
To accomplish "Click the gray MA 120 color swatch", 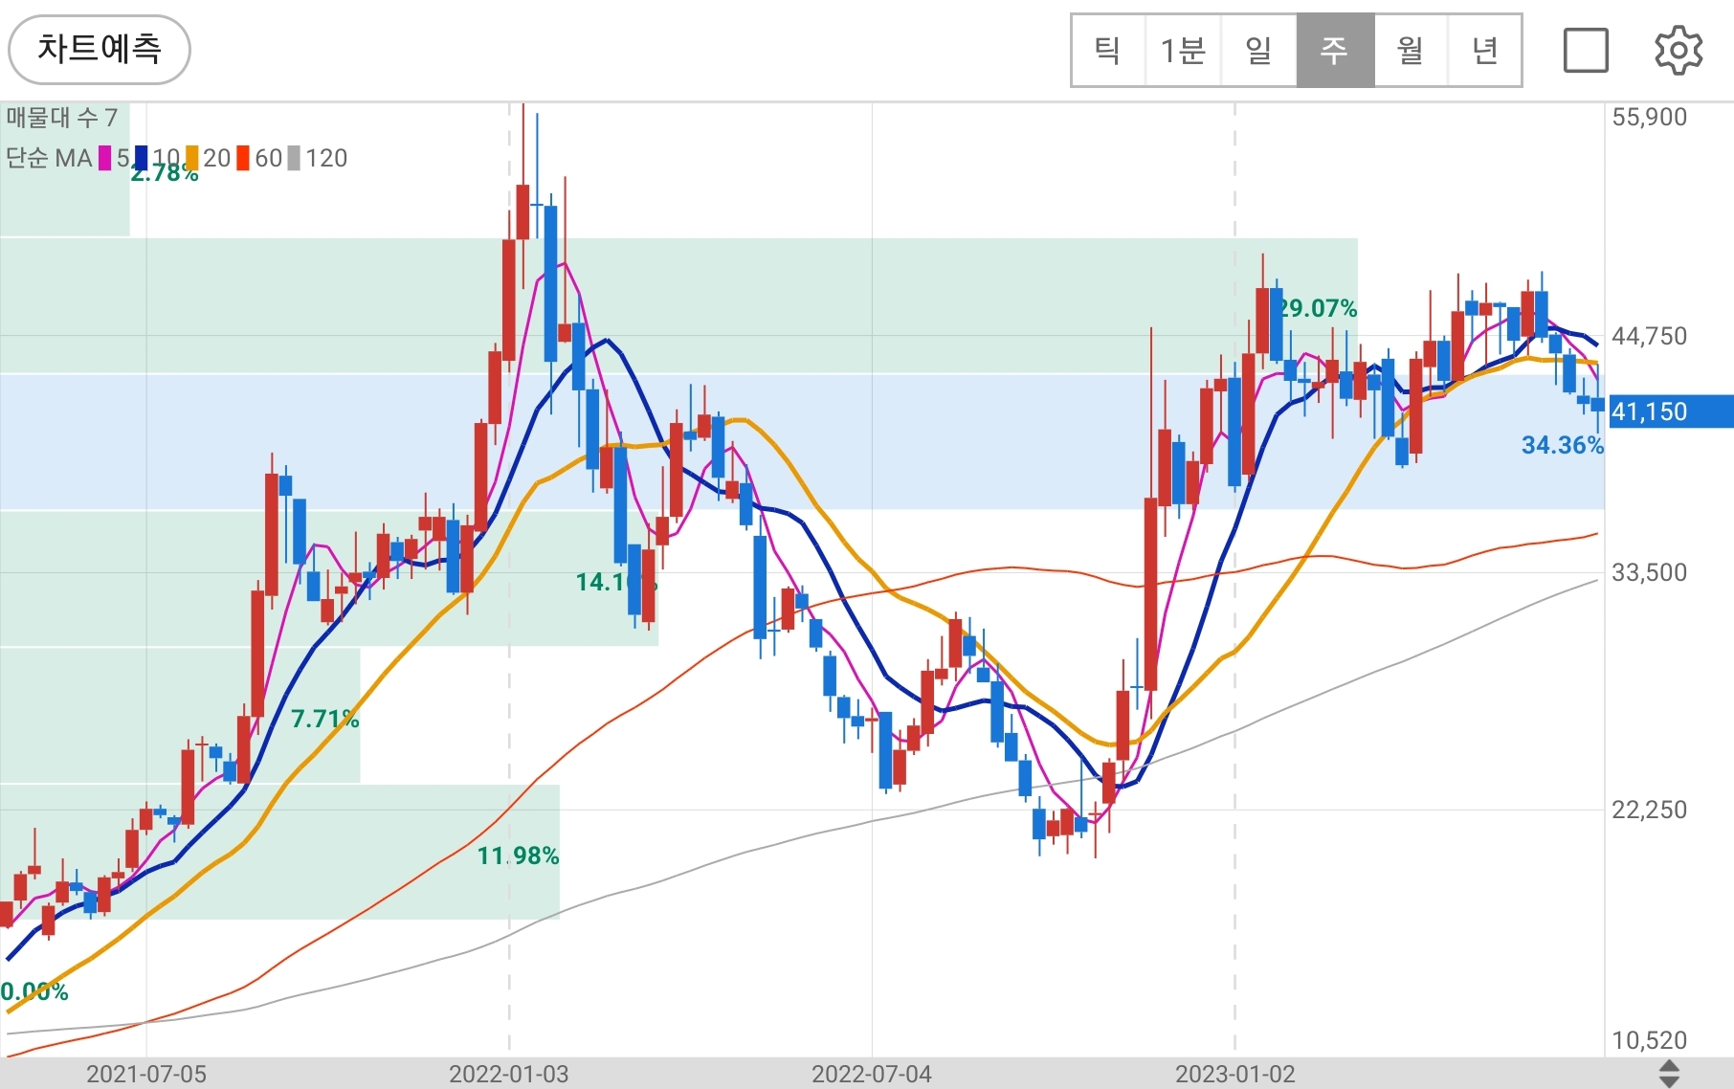I will pyautogui.click(x=295, y=158).
